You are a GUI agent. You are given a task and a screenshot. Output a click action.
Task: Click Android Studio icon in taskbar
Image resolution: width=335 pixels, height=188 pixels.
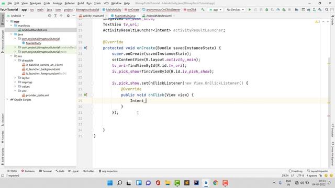click(x=206, y=183)
